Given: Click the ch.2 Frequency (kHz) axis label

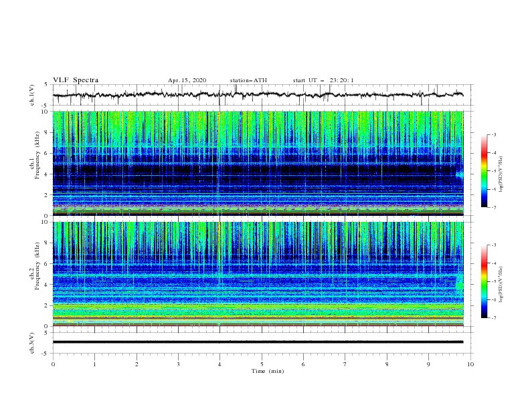Looking at the screenshot, I should (x=35, y=266).
